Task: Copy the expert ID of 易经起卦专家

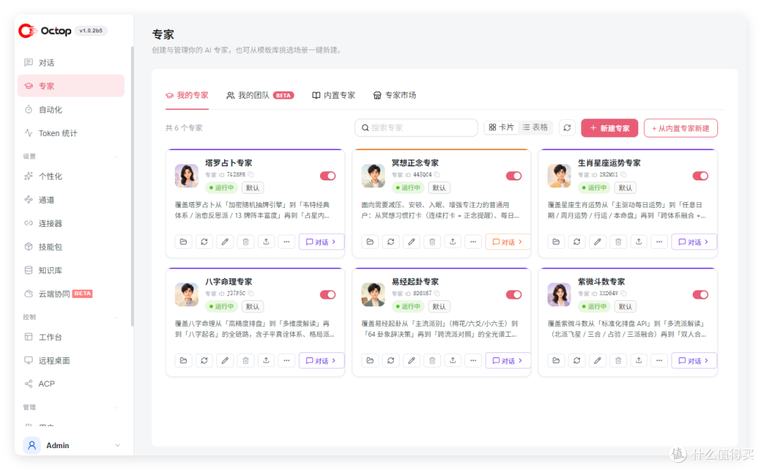Action: [x=437, y=293]
